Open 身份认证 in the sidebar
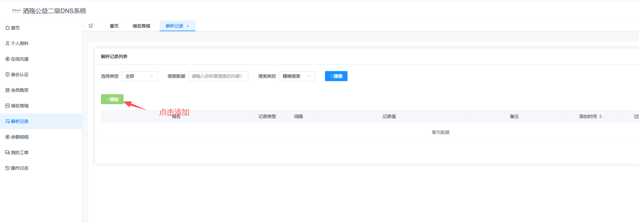 pyautogui.click(x=41, y=75)
